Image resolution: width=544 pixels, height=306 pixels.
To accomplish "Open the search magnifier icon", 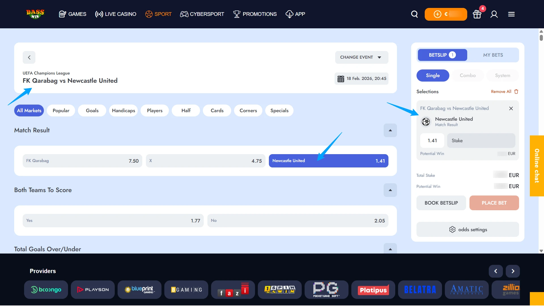I will point(414,14).
